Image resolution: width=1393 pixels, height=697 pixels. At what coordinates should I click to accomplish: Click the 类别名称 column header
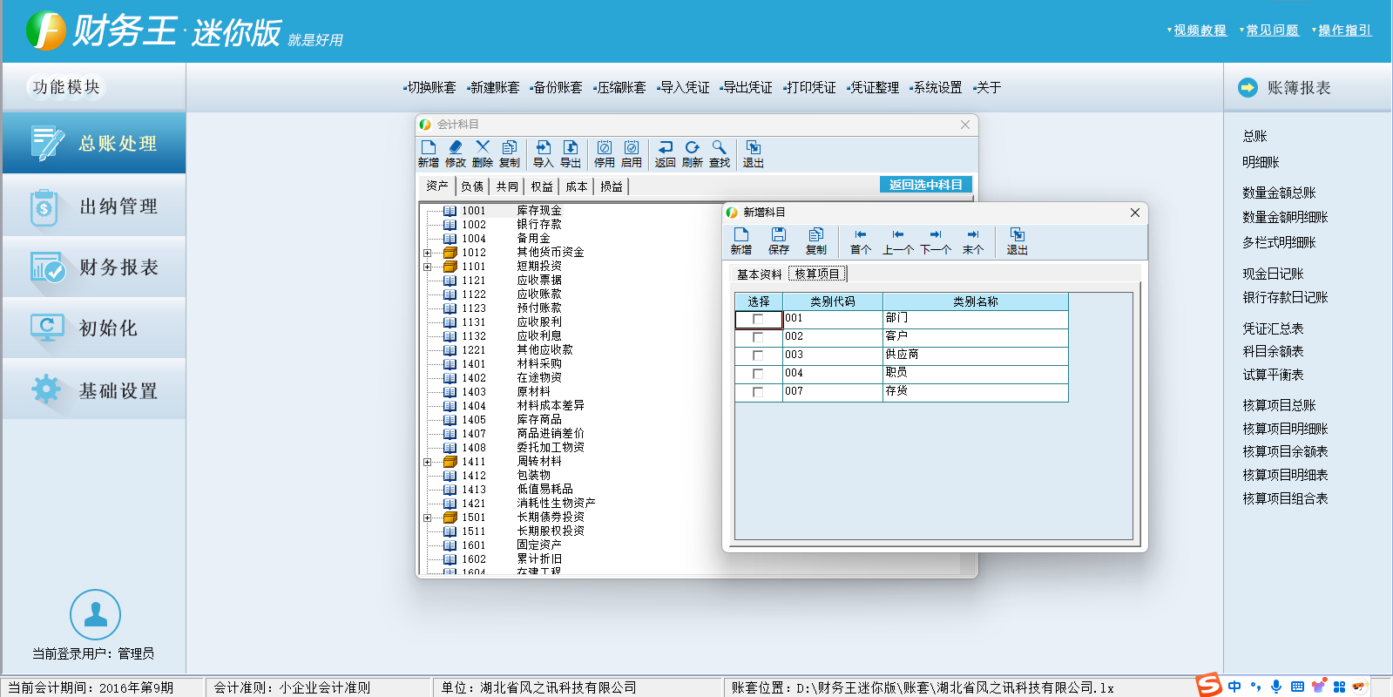(976, 301)
